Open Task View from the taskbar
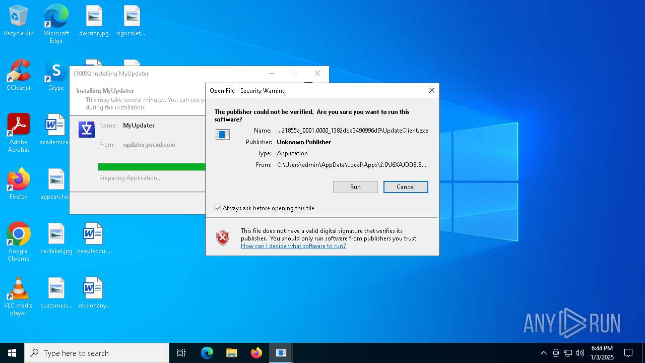645x363 pixels. [x=181, y=353]
